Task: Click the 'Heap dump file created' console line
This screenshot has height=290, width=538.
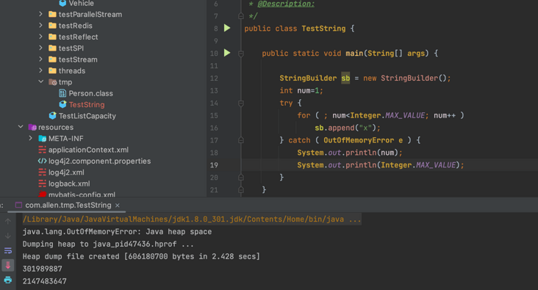Action: 141,256
